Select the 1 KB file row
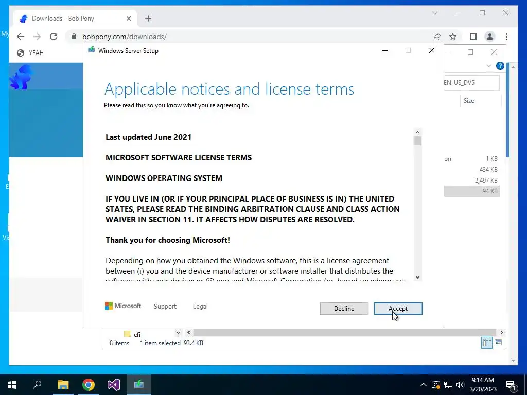The height and width of the screenshot is (395, 527). [471, 159]
